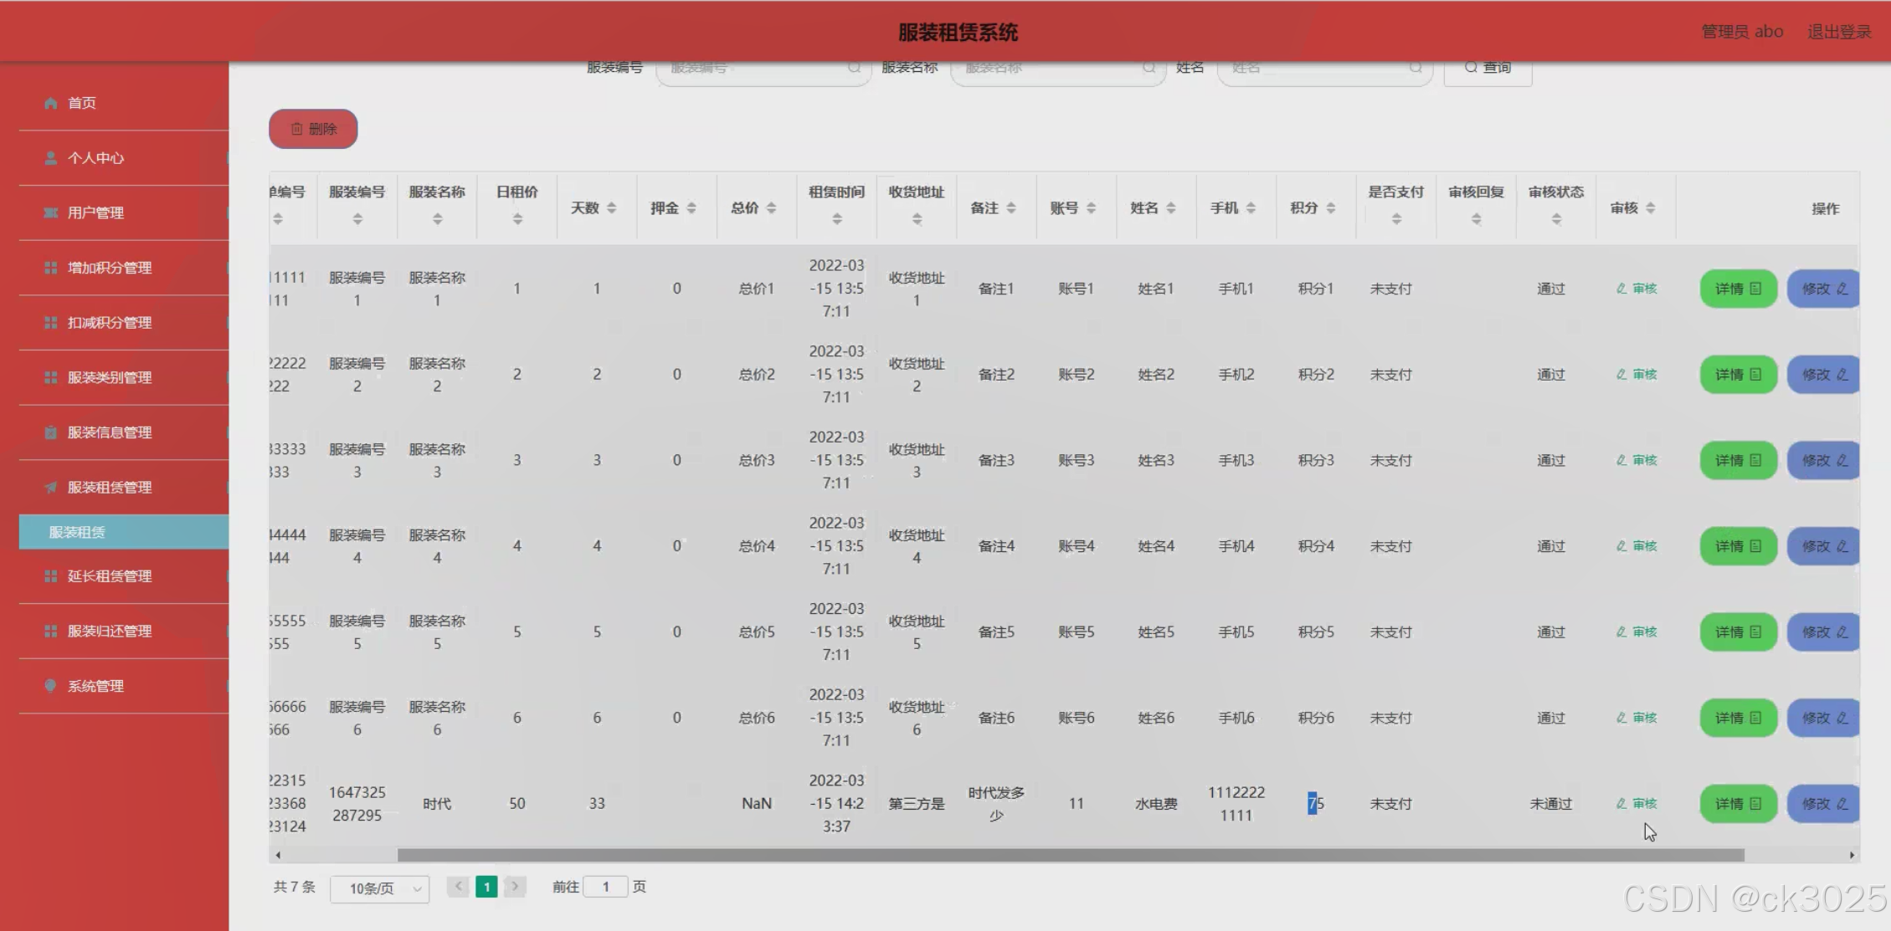Expand the 用户管理 sidebar menu

[x=95, y=213]
